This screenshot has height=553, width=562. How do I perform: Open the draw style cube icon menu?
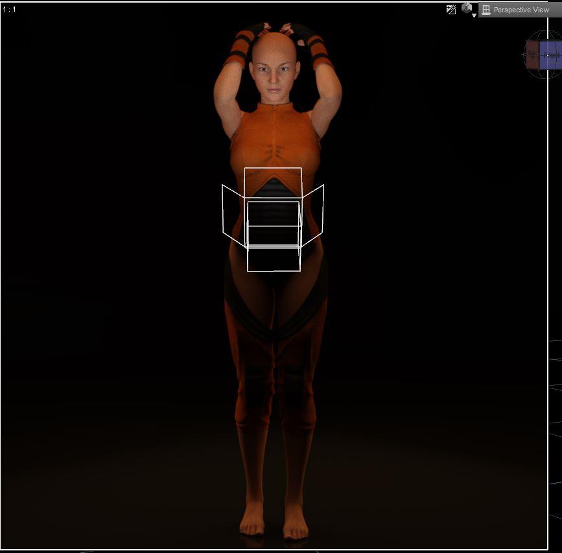pos(468,9)
